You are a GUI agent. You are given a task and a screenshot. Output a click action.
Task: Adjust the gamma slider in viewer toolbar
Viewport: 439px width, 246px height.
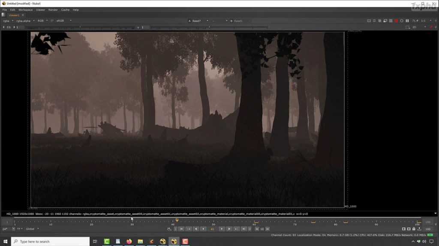(209, 27)
